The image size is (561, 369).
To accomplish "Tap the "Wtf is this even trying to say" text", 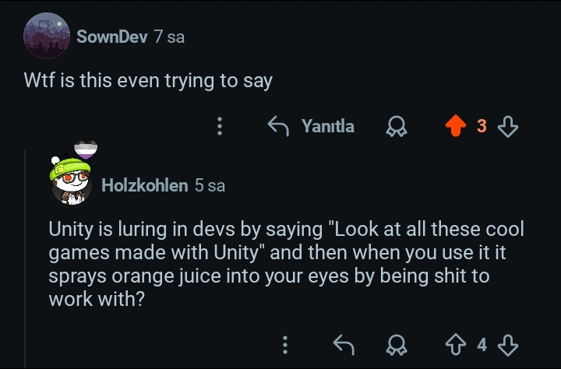I will (x=148, y=80).
